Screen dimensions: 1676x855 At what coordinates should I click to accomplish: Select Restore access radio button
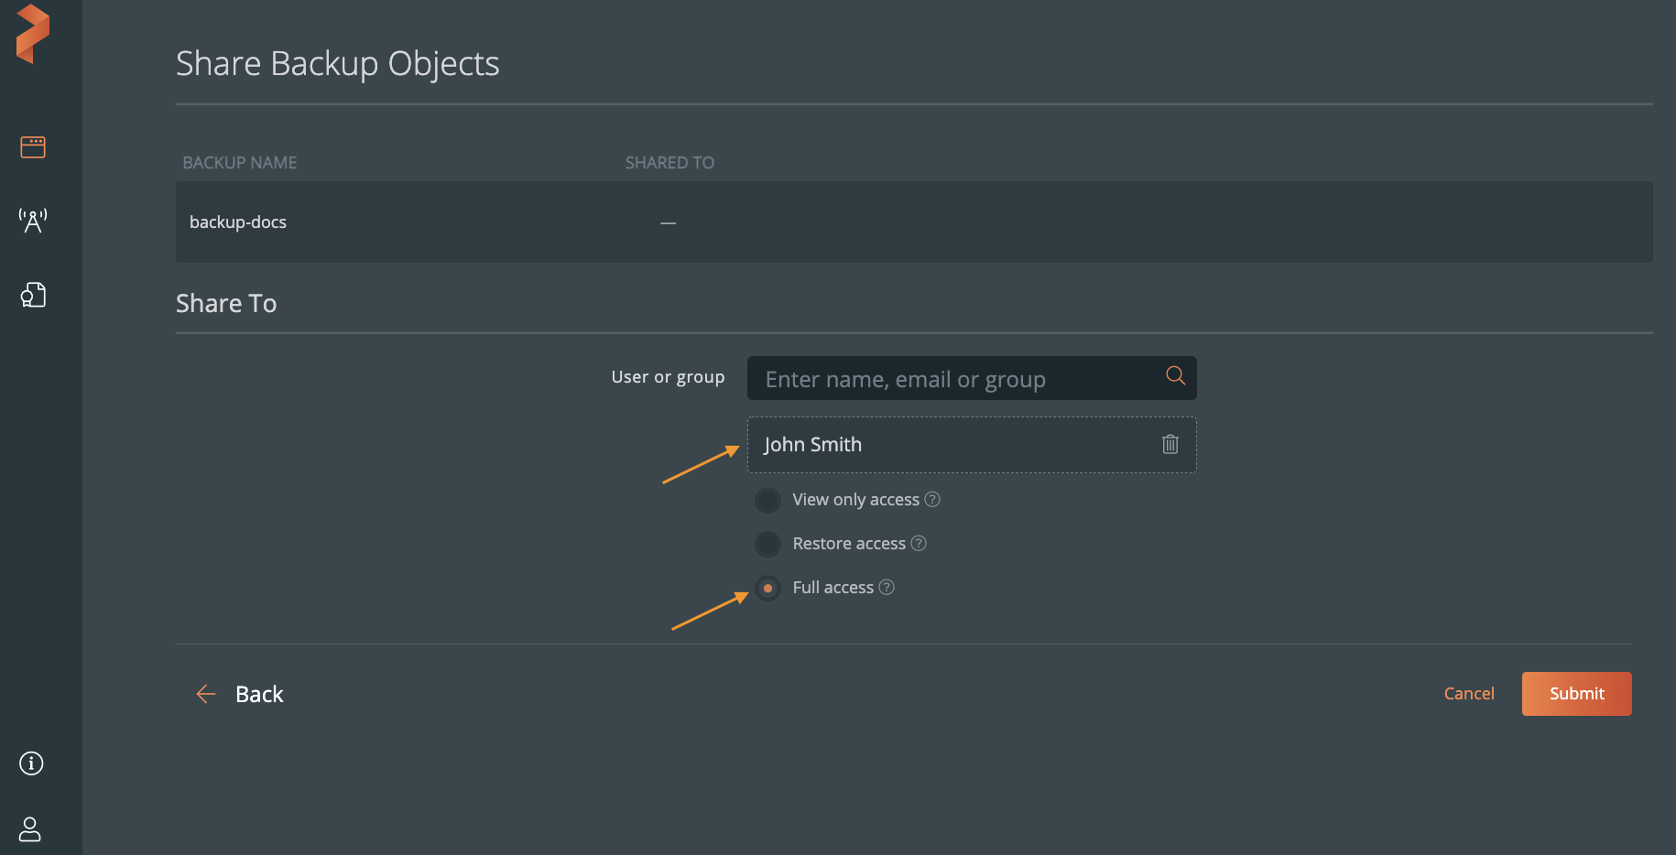(x=767, y=544)
